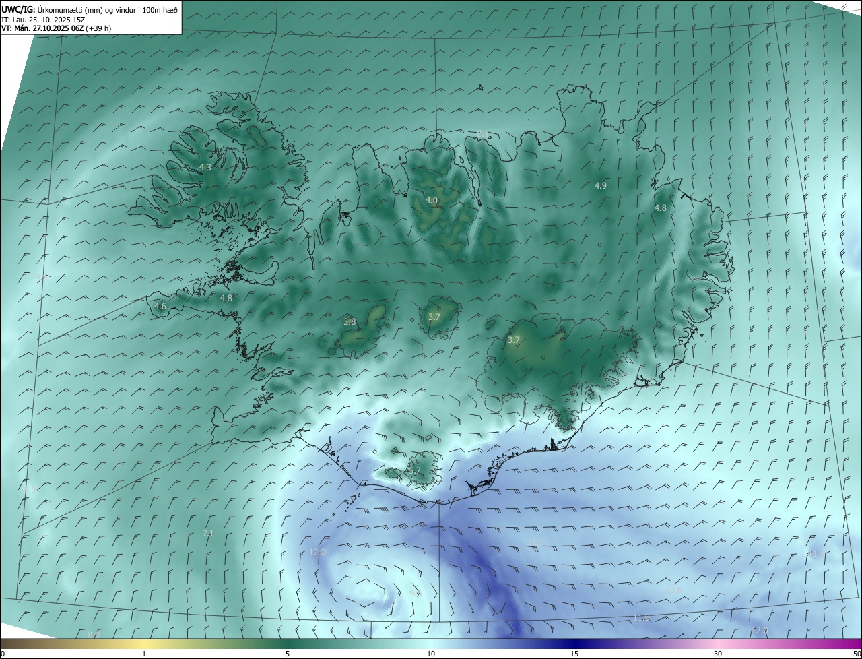The image size is (862, 659).
Task: Click the colorbar tick label '5'
Action: [288, 654]
